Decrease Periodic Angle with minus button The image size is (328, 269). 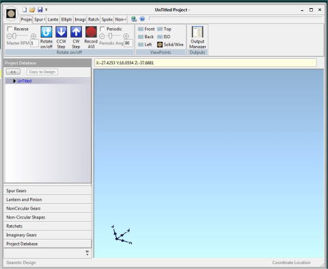tap(102, 36)
